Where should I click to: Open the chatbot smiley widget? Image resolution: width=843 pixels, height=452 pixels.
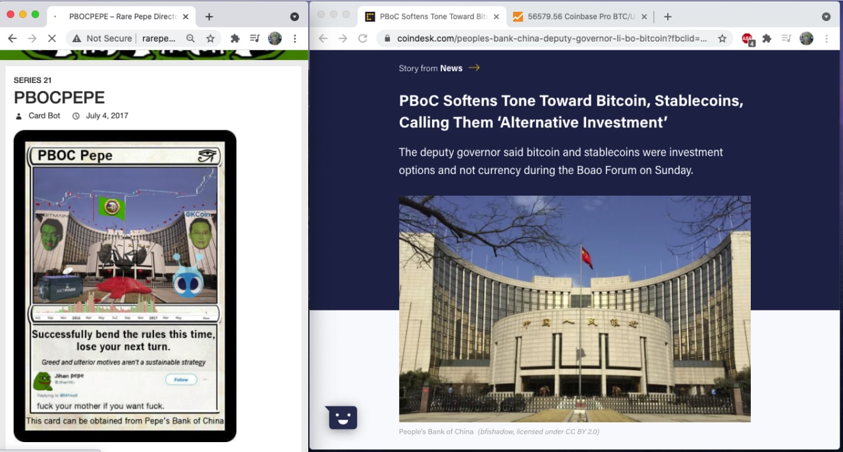pos(342,417)
